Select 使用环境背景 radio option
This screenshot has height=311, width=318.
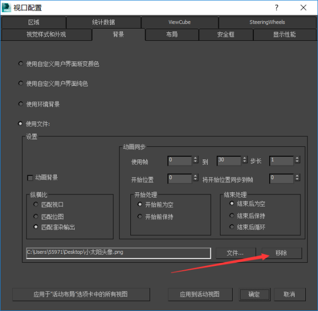click(x=21, y=104)
